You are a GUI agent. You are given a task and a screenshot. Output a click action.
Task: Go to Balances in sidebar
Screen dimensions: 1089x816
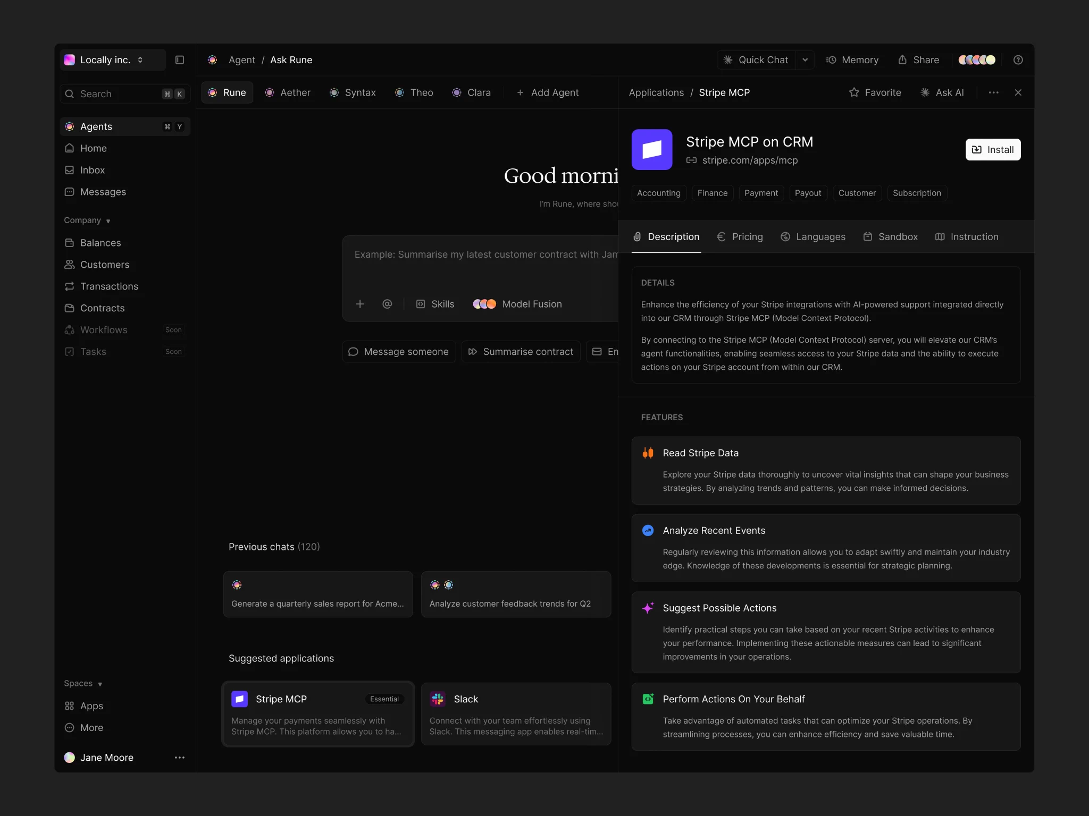pyautogui.click(x=125, y=243)
